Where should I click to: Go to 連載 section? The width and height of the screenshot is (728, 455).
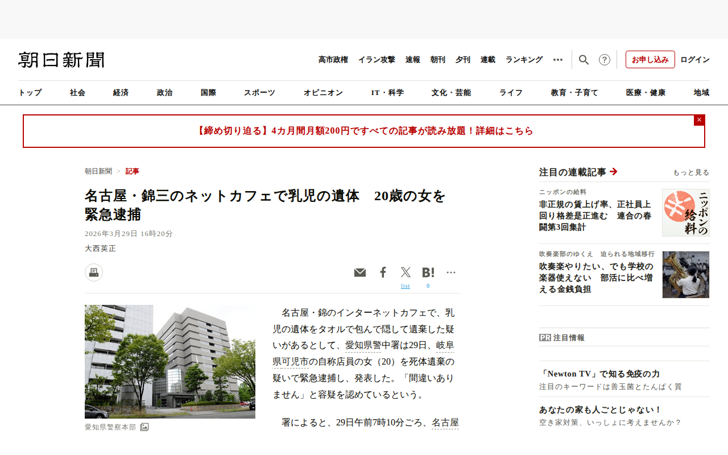[x=488, y=60]
